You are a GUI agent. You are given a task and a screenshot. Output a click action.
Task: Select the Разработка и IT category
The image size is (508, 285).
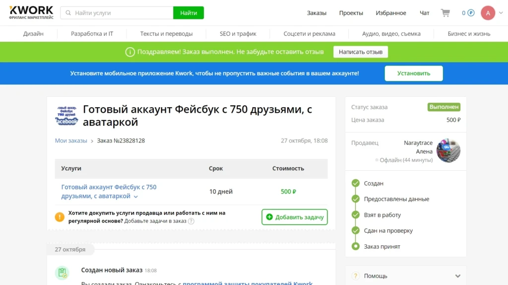pyautogui.click(x=92, y=34)
